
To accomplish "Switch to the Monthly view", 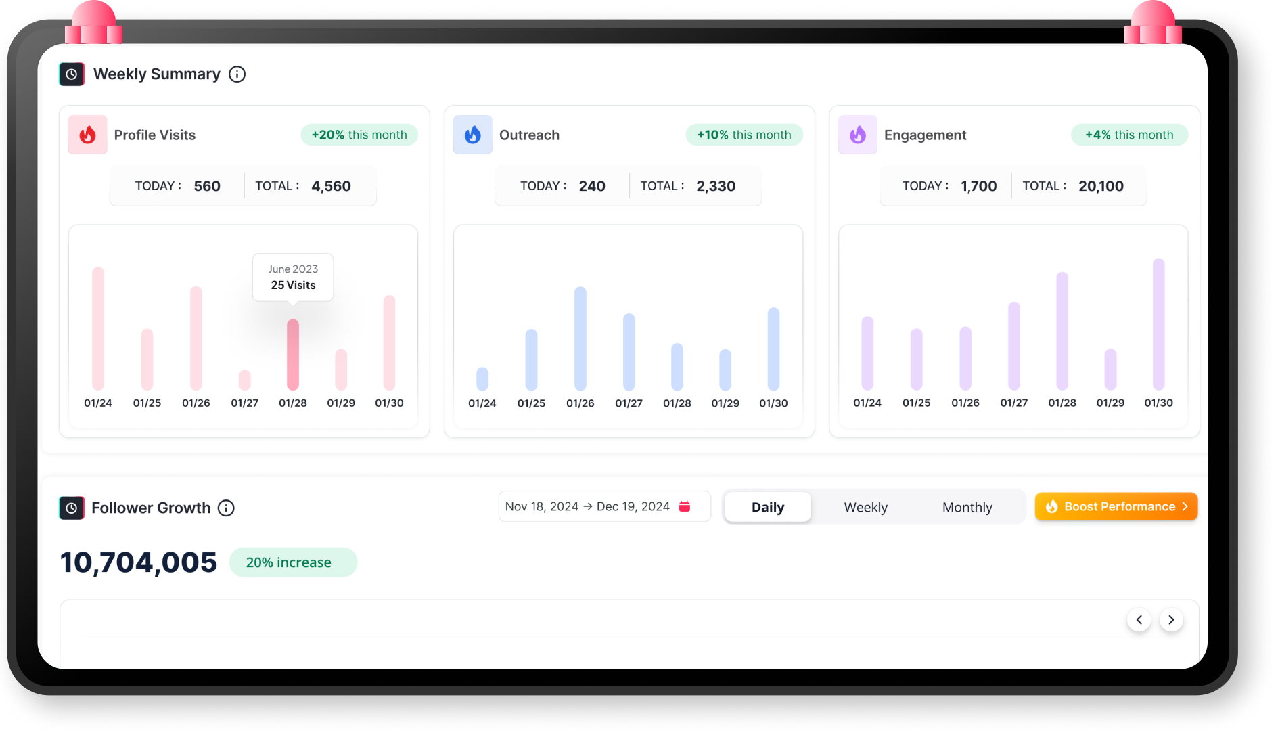I will 967,507.
